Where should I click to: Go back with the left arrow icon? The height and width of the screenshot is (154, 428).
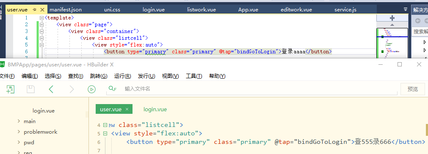51,89
